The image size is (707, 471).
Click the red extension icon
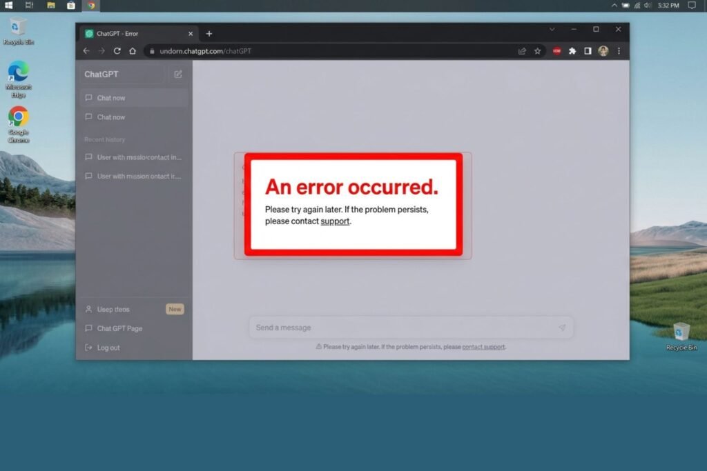point(557,51)
